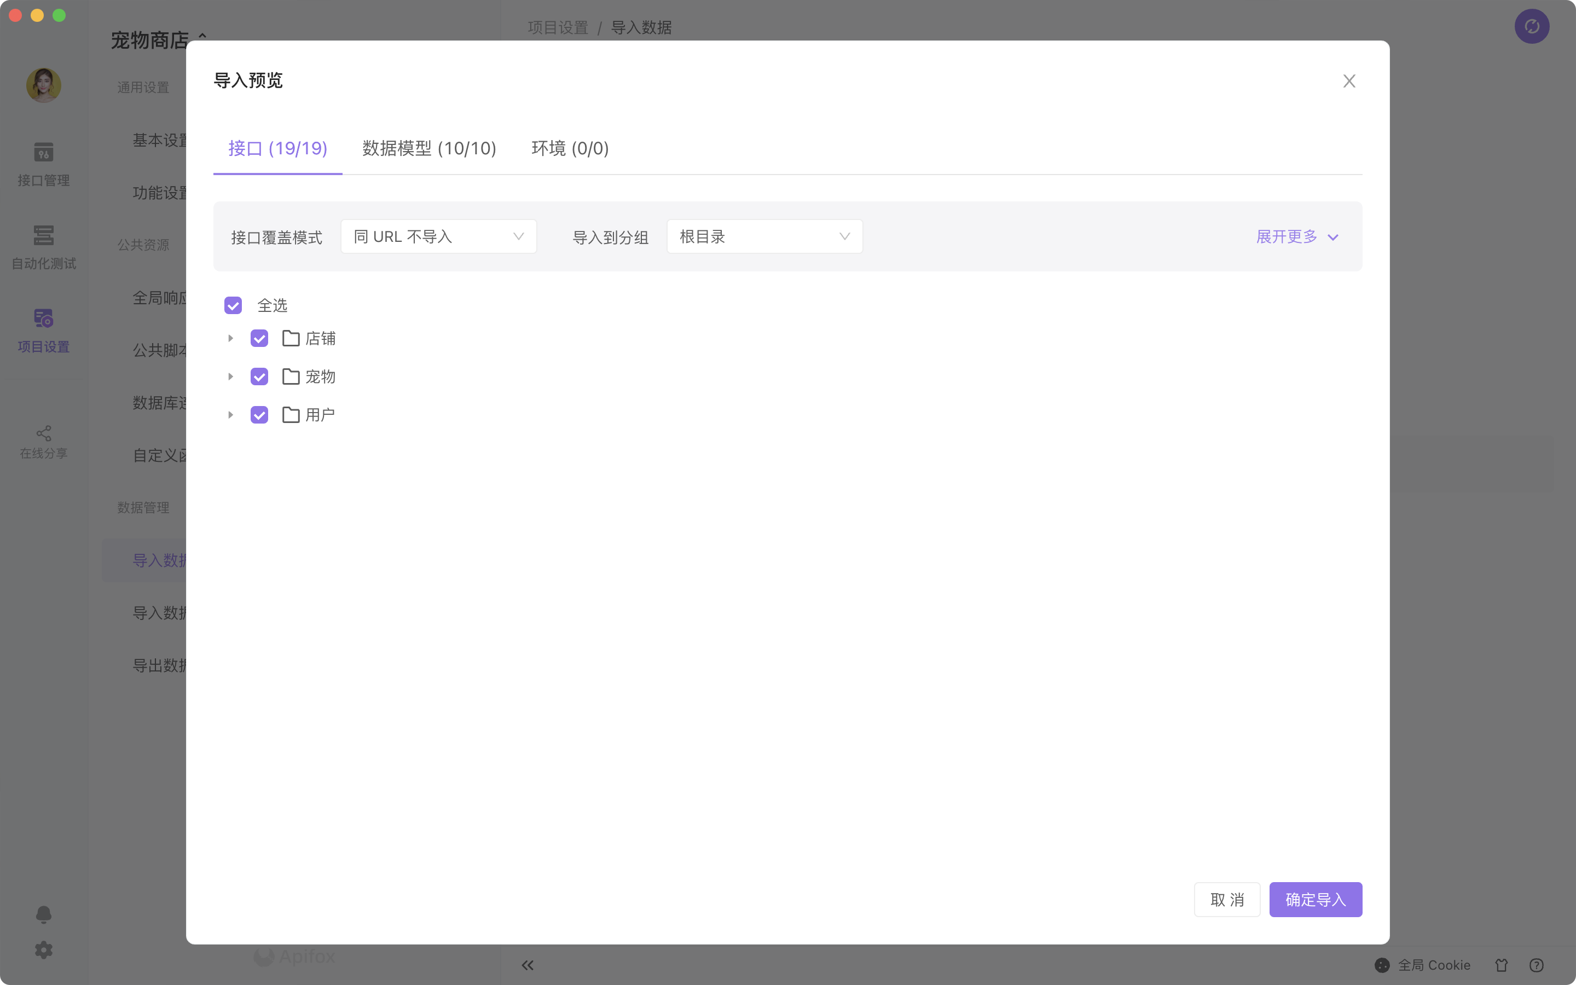The image size is (1576, 985).
Task: Uncheck the 宠物 folder checkbox
Action: 260,376
